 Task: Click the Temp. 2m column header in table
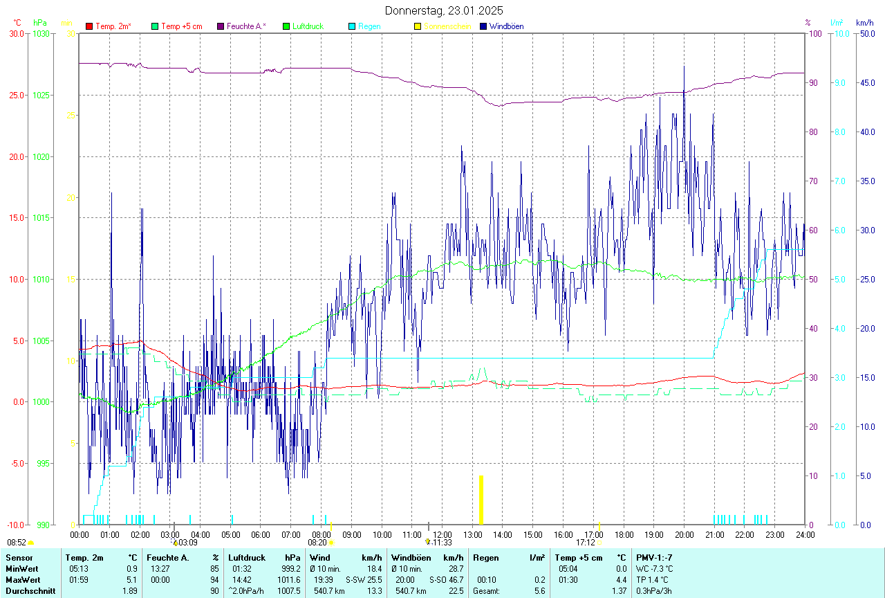point(84,557)
